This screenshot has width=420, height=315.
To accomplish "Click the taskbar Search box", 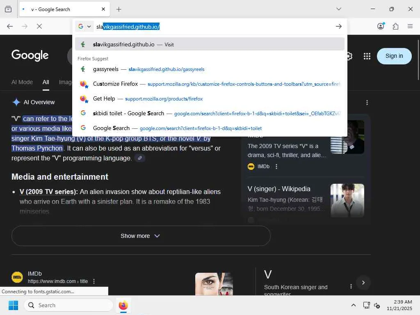I will pos(68,305).
